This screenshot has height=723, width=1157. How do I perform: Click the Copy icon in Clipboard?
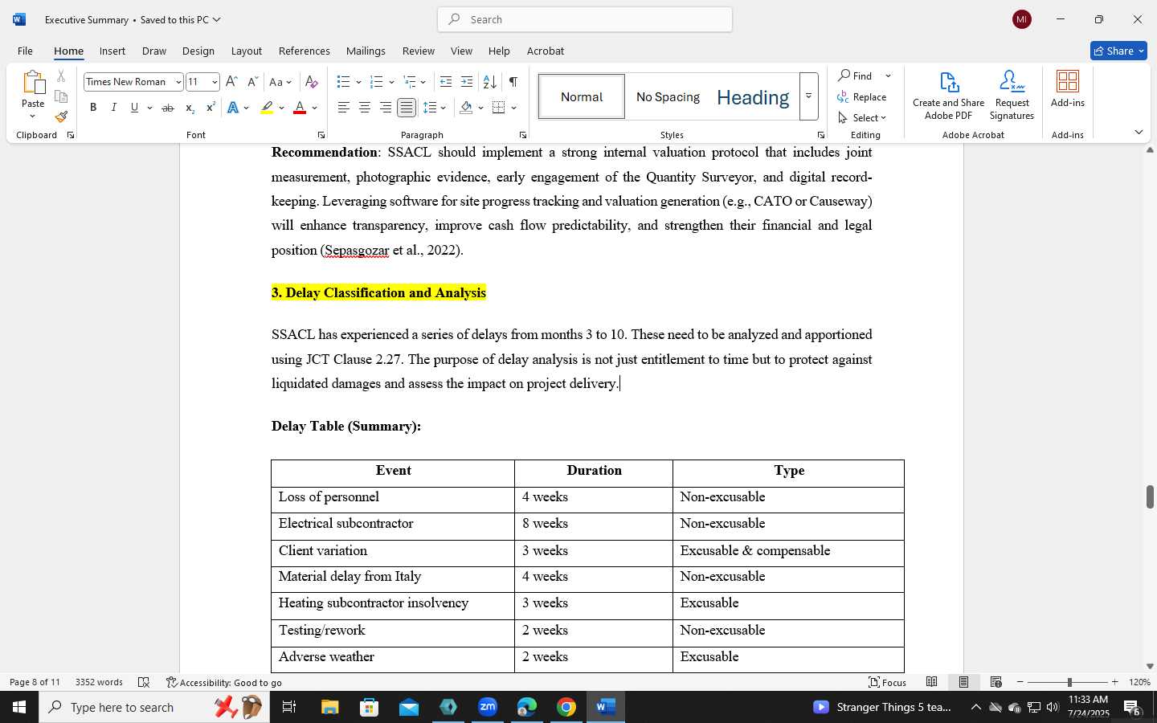[x=61, y=96]
